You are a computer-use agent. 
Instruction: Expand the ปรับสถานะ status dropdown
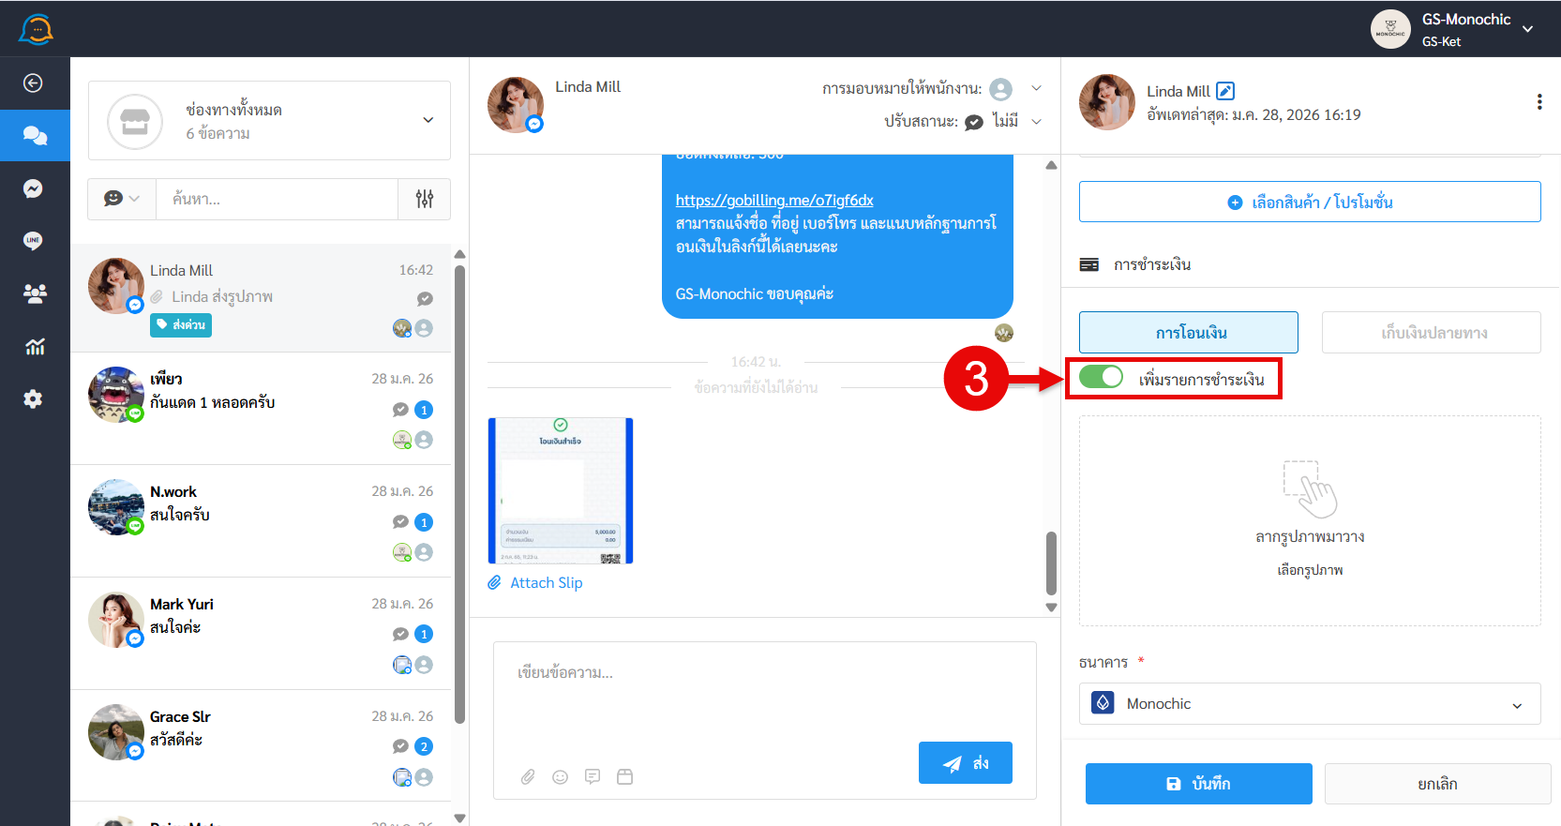pyautogui.click(x=1036, y=122)
